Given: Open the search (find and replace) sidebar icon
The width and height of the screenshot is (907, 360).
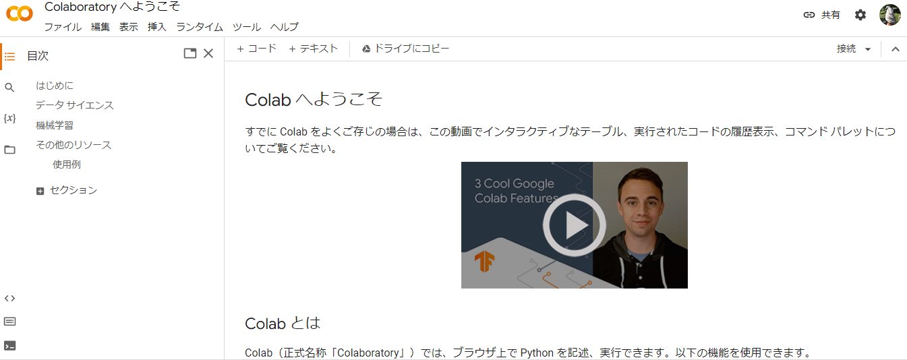Looking at the screenshot, I should click(x=9, y=88).
